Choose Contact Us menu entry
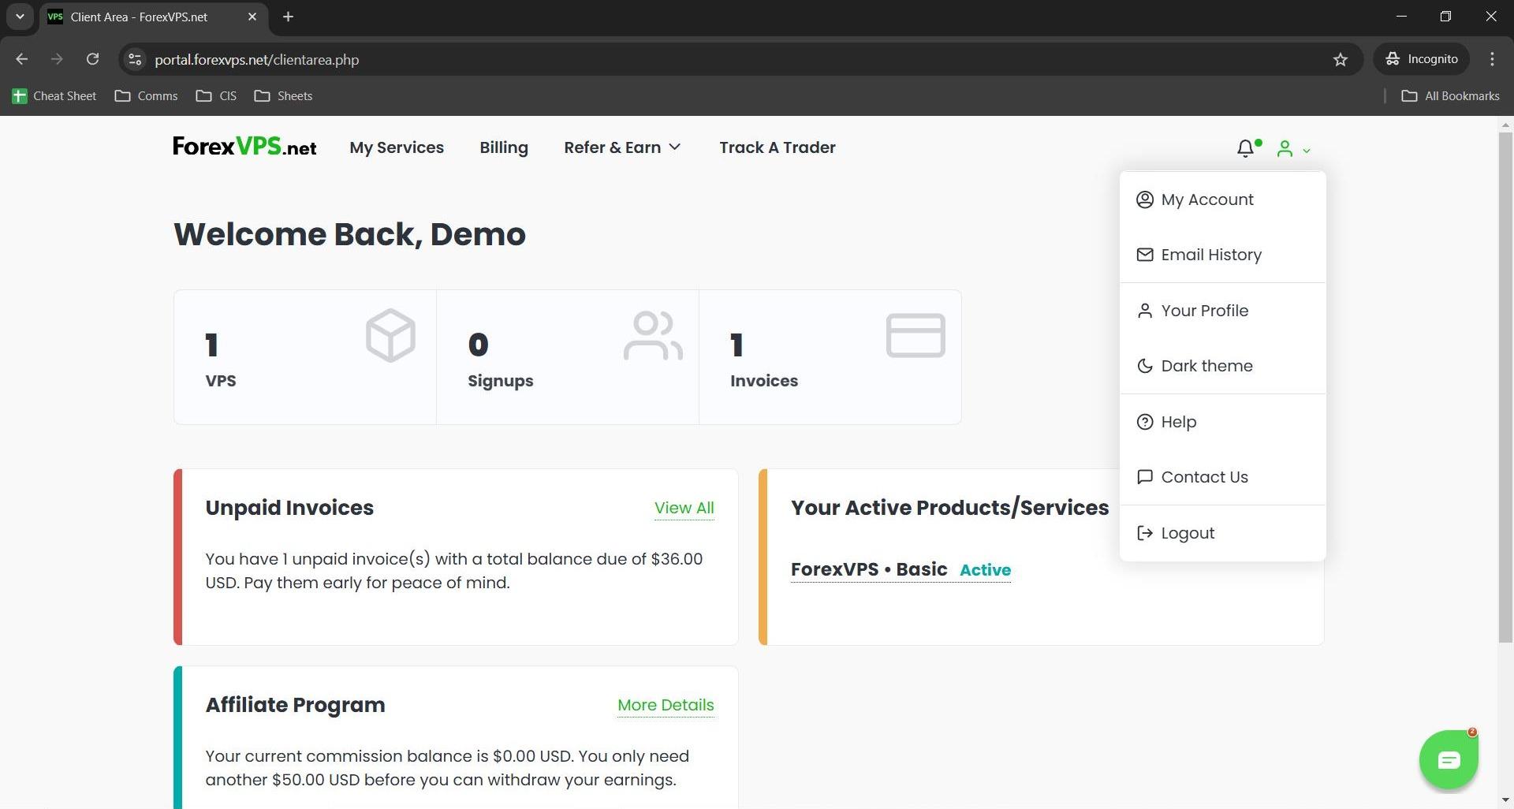This screenshot has width=1514, height=809. (1222, 477)
